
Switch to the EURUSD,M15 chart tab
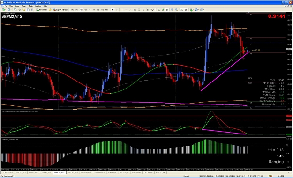point(8,172)
